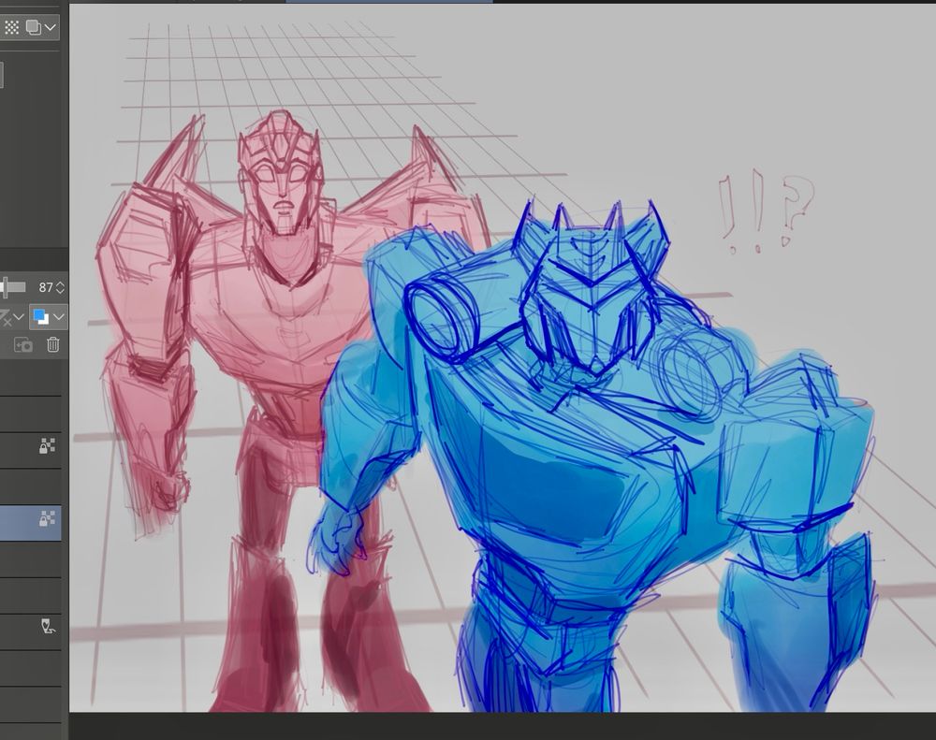Open the overlapping squares dropdown

[x=41, y=27]
